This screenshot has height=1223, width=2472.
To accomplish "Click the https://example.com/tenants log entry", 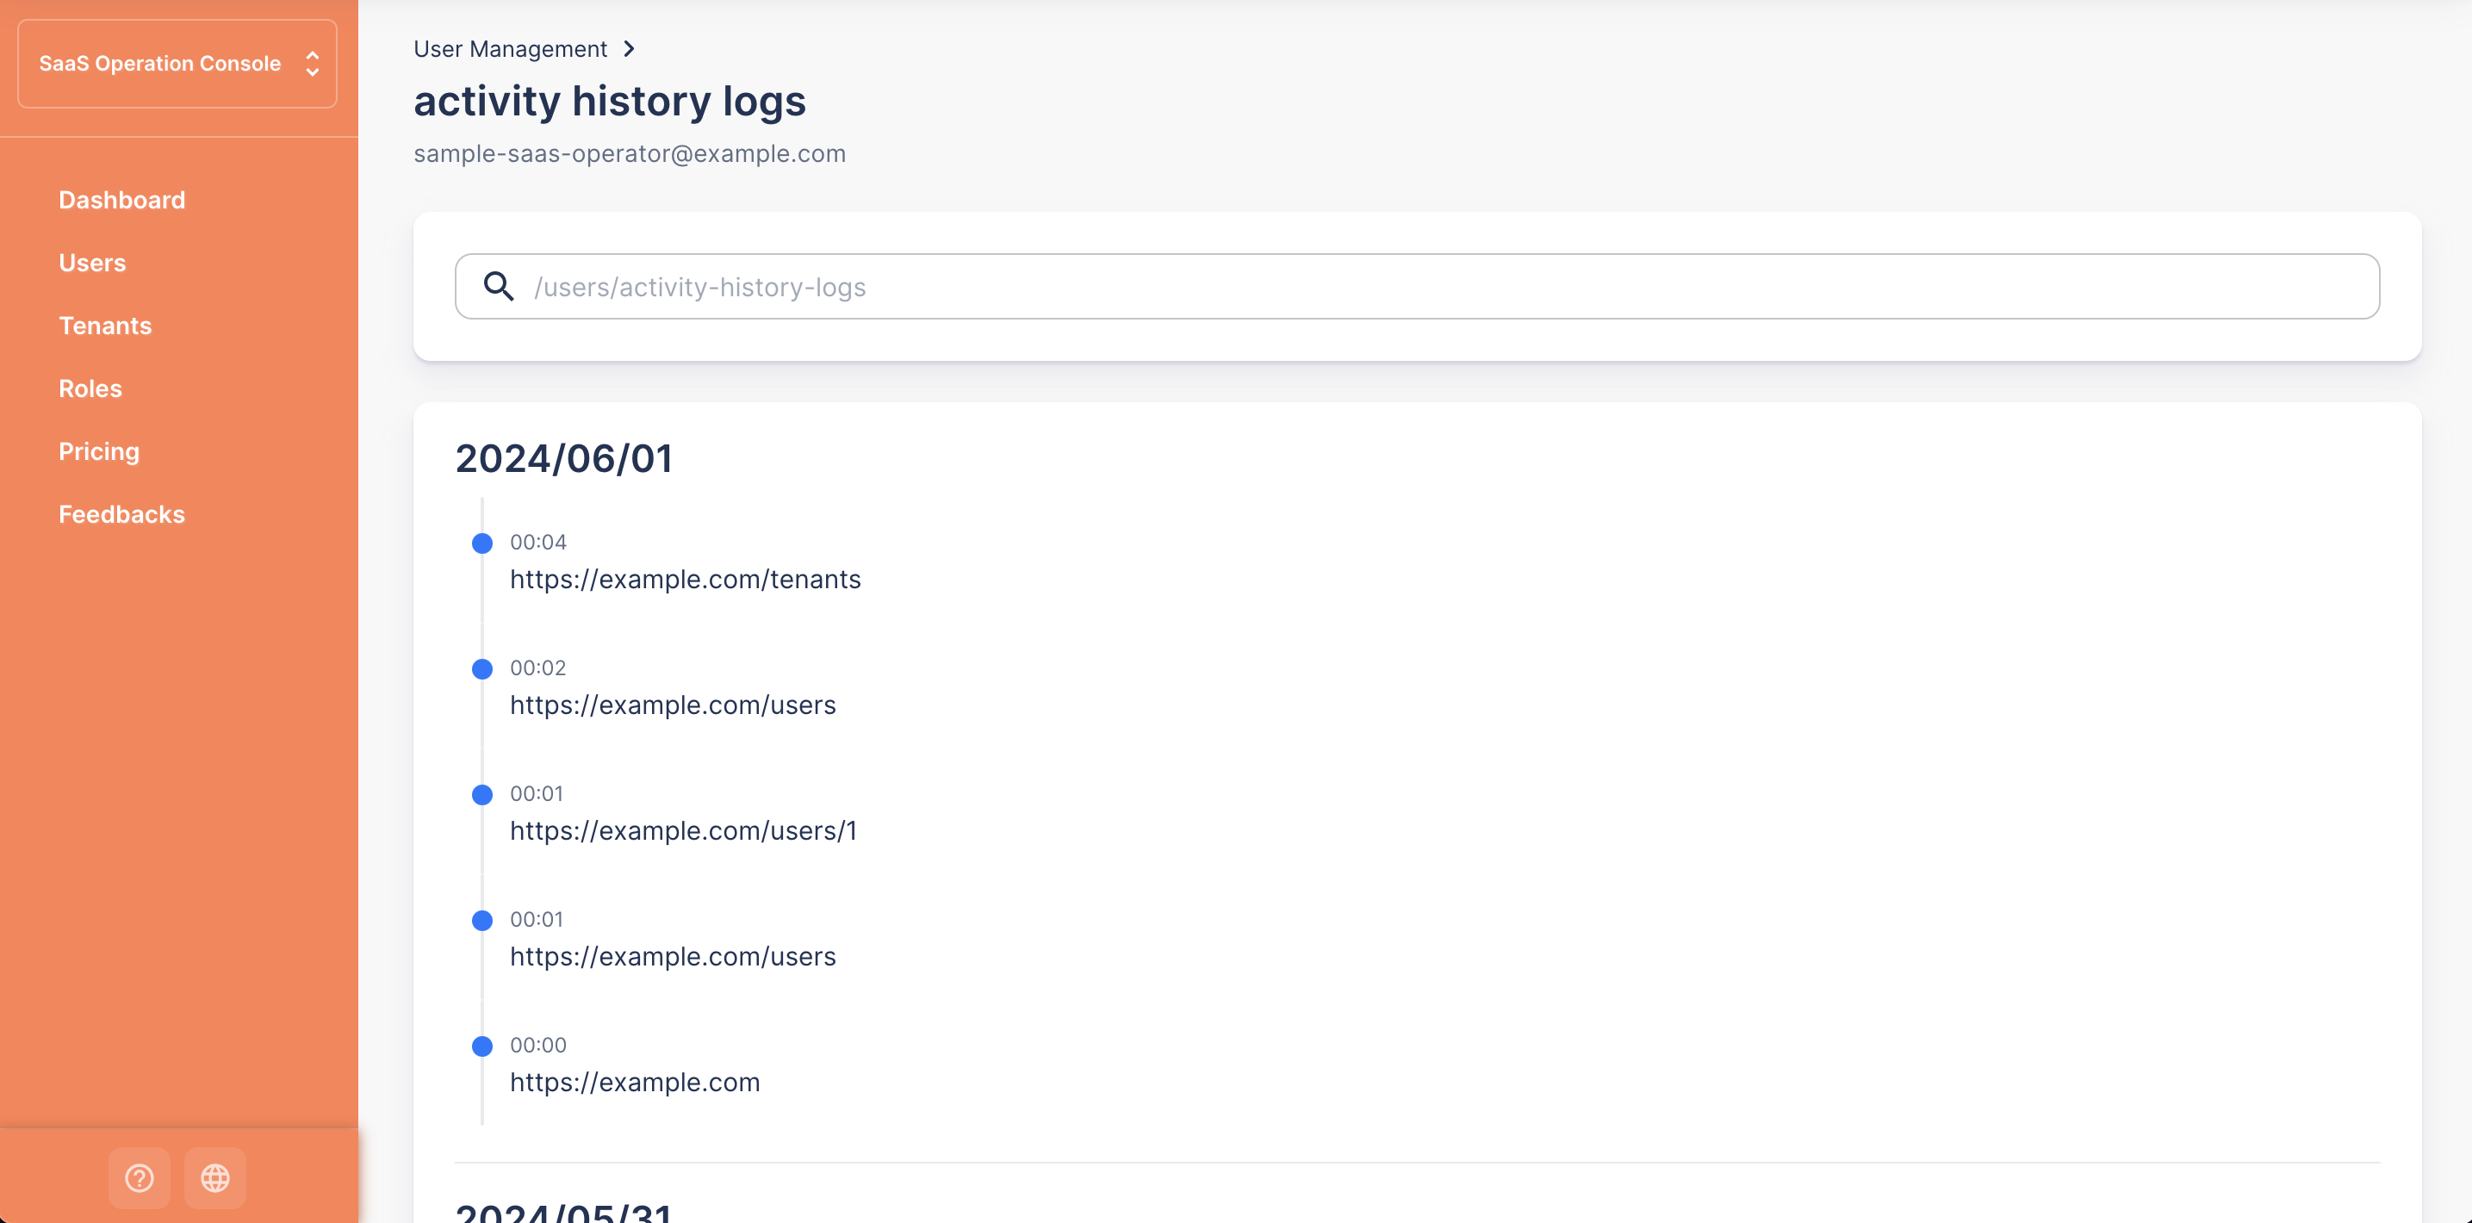I will point(687,579).
